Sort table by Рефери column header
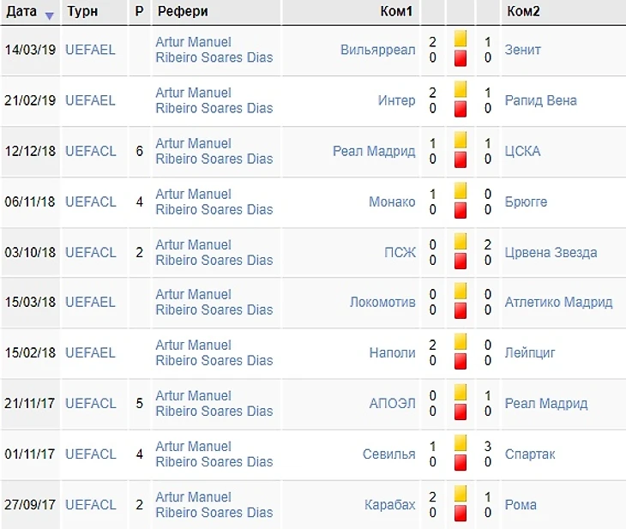The height and width of the screenshot is (529, 626). coord(183,12)
